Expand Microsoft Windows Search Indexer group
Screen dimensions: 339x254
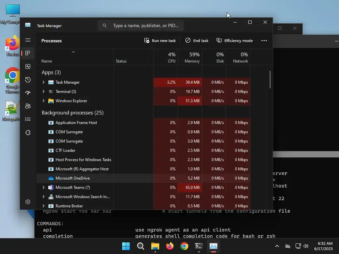[x=43, y=197]
